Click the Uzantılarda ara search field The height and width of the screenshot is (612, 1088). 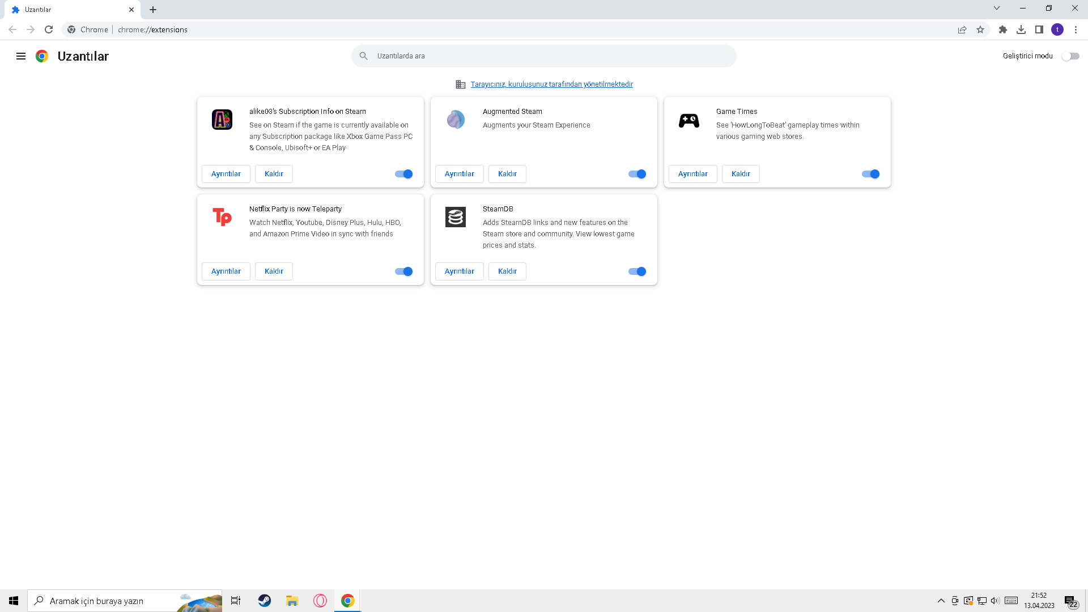click(544, 56)
